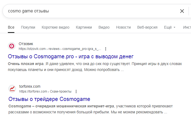Open the Картинки tab
This screenshot has height=119, width=191.
pyautogui.click(x=84, y=27)
